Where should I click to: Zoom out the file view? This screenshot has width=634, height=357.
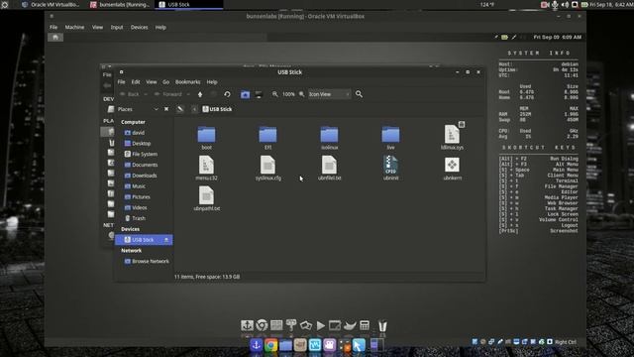tap(275, 94)
